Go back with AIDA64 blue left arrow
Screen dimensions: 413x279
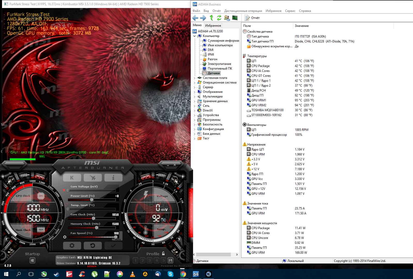195,18
